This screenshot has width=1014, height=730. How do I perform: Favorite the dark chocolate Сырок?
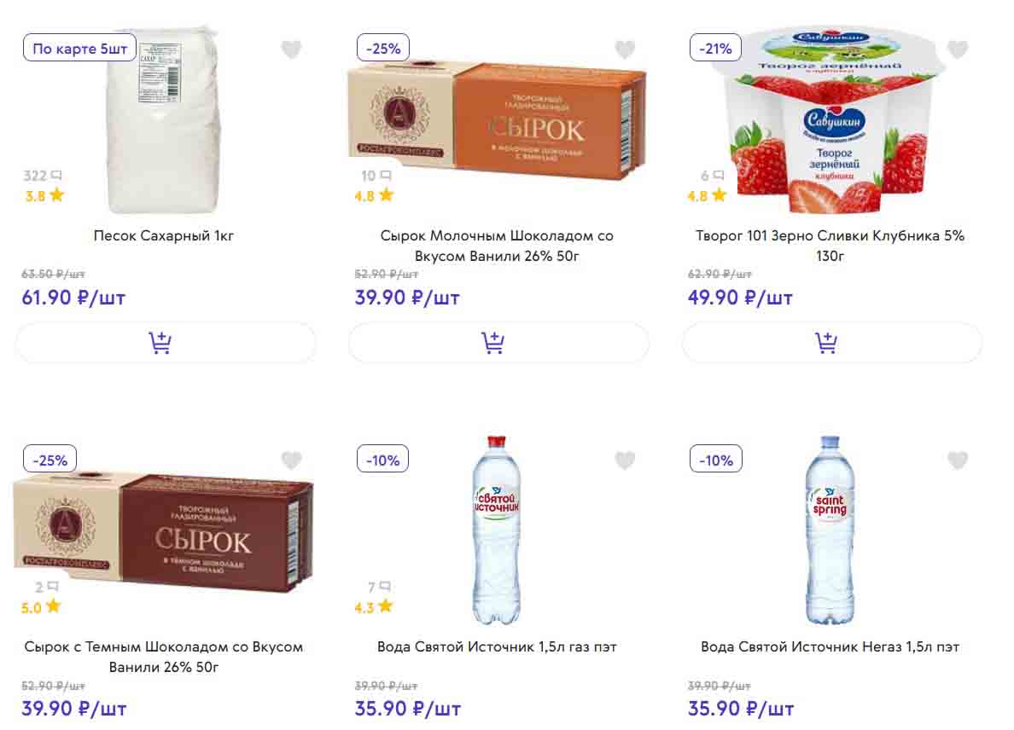coord(292,461)
